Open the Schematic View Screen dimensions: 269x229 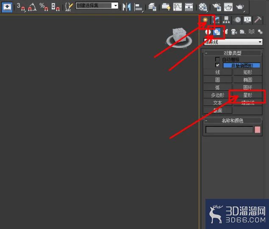(189, 7)
